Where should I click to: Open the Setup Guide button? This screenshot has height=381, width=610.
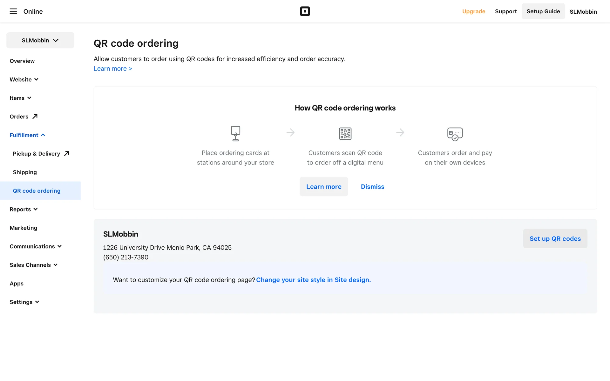pos(543,11)
